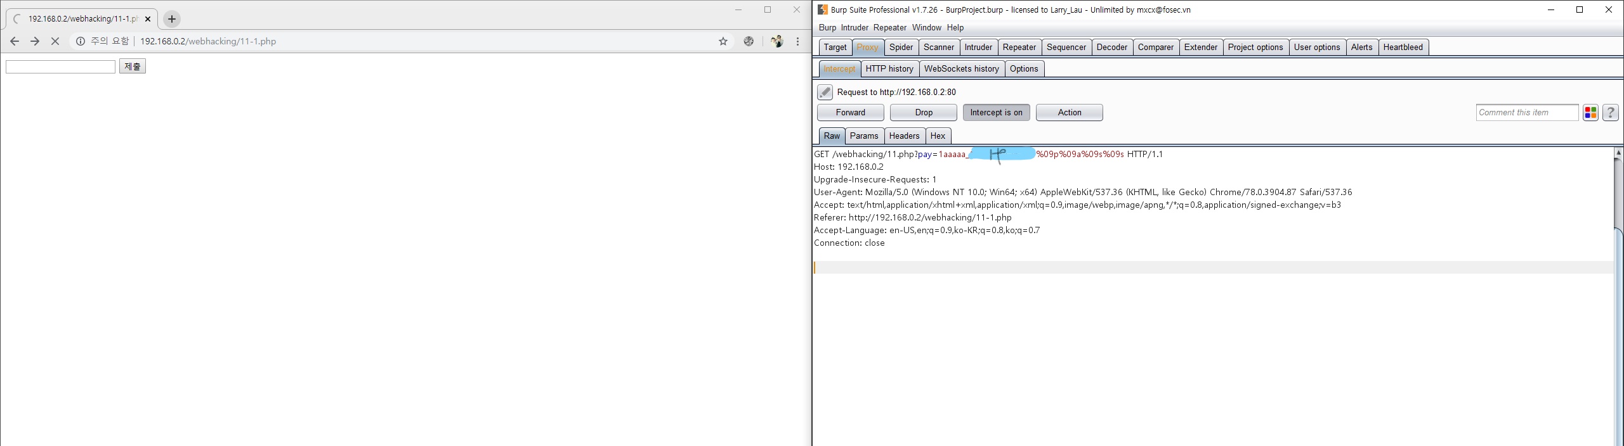Viewport: 1624px width, 446px height.
Task: Drop the intercepted request
Action: click(924, 113)
